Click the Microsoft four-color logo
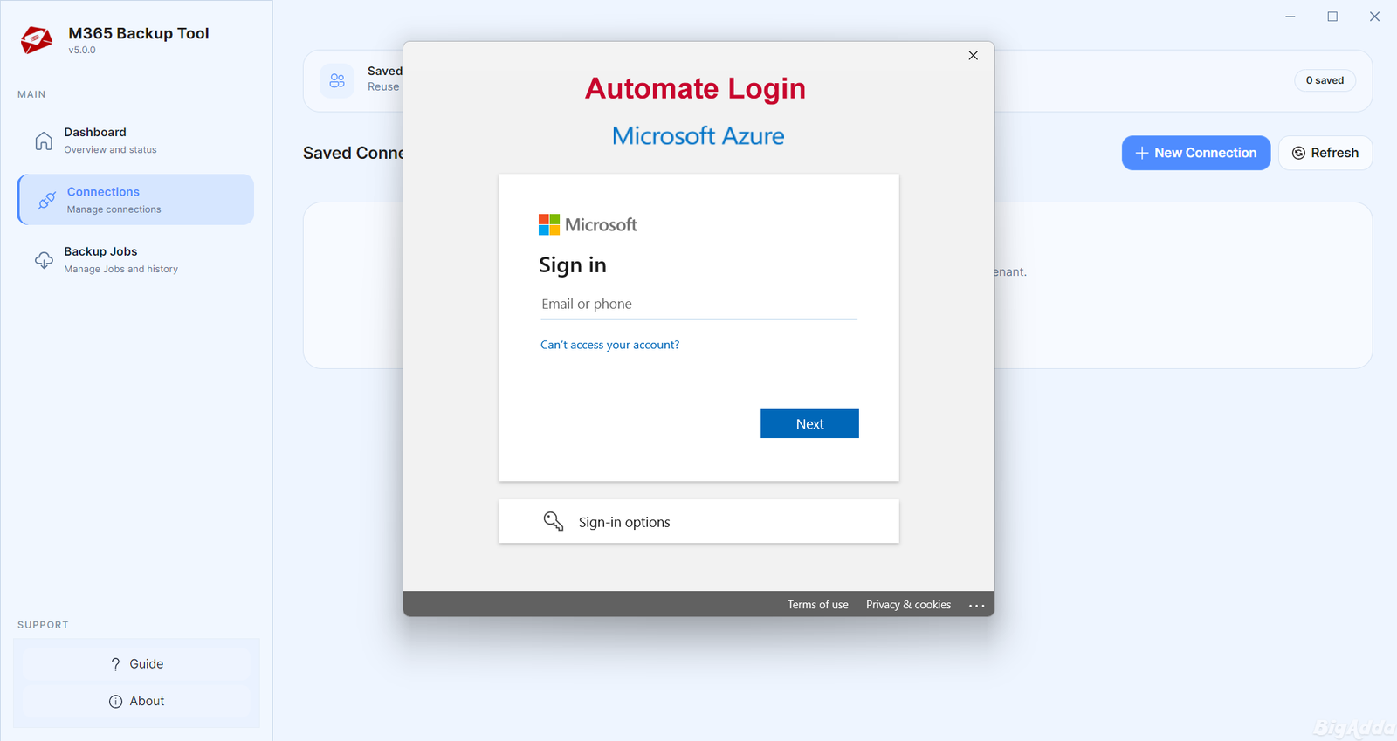The height and width of the screenshot is (741, 1397). (x=549, y=225)
